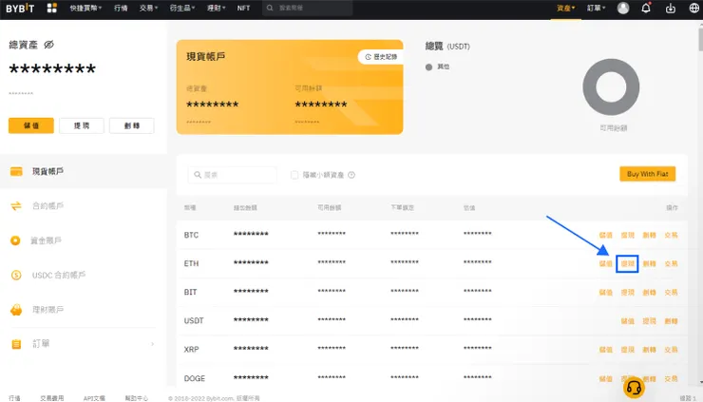This screenshot has height=402, width=703.
Task: Click 交易 in the BIT row
Action: tap(671, 293)
